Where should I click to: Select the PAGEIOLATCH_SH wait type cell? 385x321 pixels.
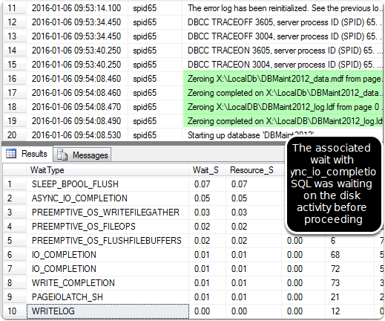click(108, 297)
